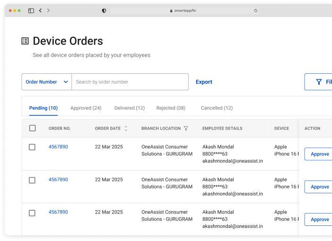
Task: Go back with the browser back arrow
Action: (x=40, y=10)
